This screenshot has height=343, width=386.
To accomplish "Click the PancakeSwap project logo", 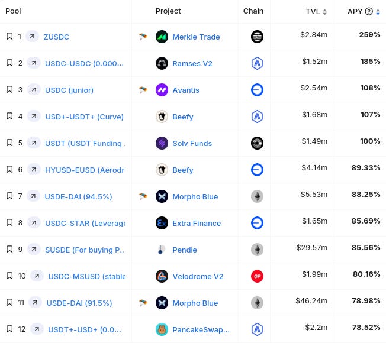I will click(x=162, y=329).
